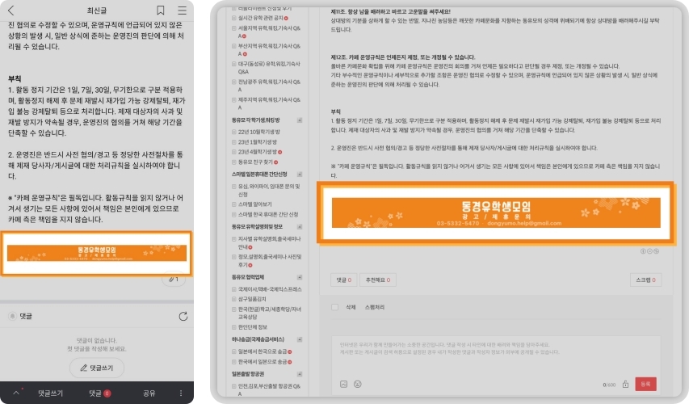Collapse the 동유모 각 학기생,워킹 방 section
Screen dimensions: 689x404
[300, 120]
